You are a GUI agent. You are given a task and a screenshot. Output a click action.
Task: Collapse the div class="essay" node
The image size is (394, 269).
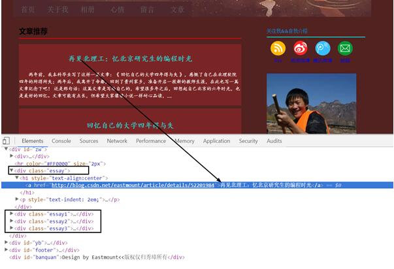pyautogui.click(x=11, y=170)
